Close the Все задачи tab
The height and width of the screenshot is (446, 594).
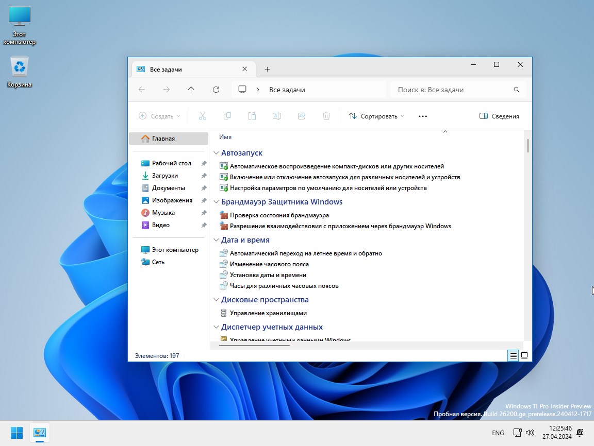(x=245, y=69)
